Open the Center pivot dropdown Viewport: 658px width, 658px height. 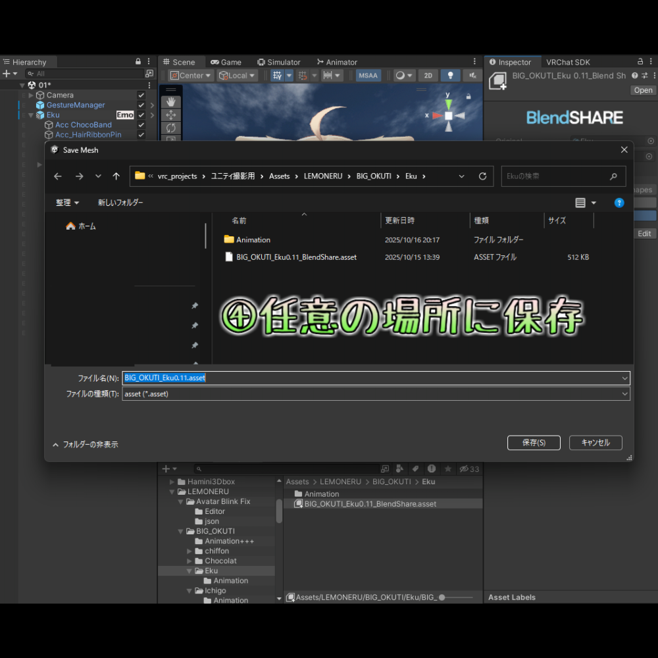click(x=191, y=76)
